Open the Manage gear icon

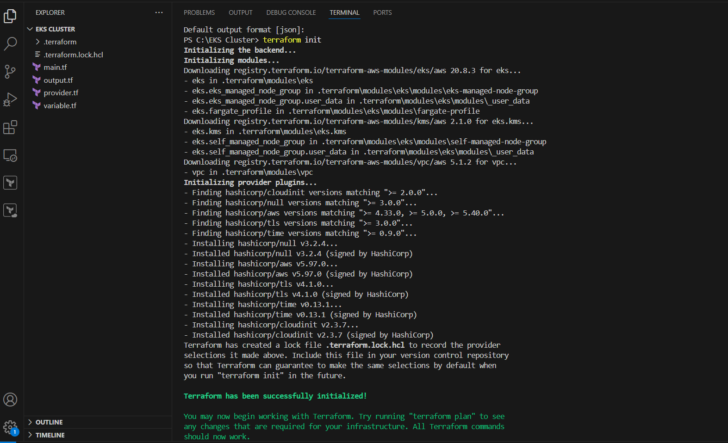point(10,427)
